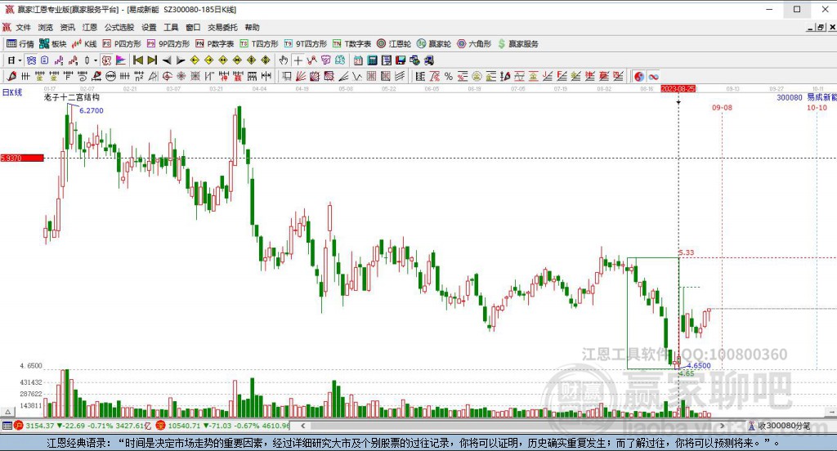
Task: Open the 文件 menu
Action: (23, 27)
